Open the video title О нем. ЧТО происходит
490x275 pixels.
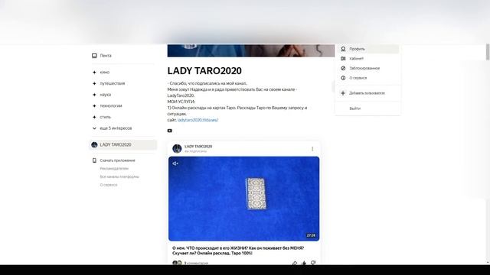[238, 251]
